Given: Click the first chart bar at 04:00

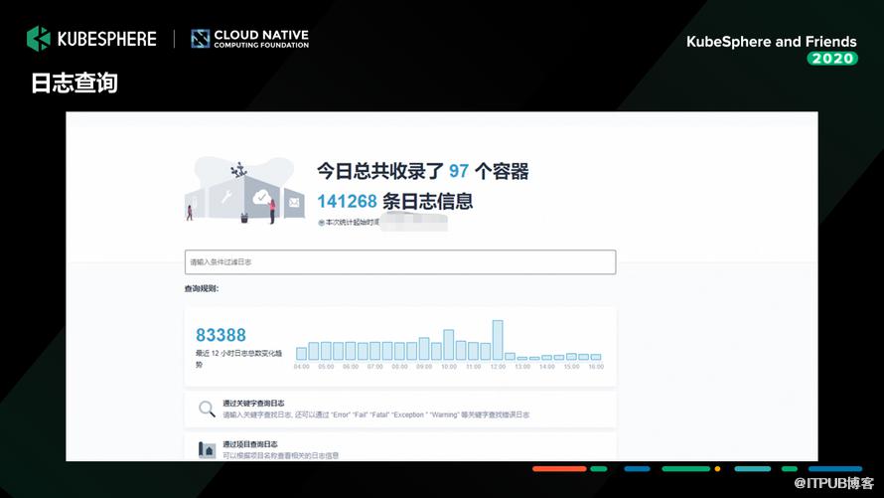Looking at the screenshot, I should point(302,354).
